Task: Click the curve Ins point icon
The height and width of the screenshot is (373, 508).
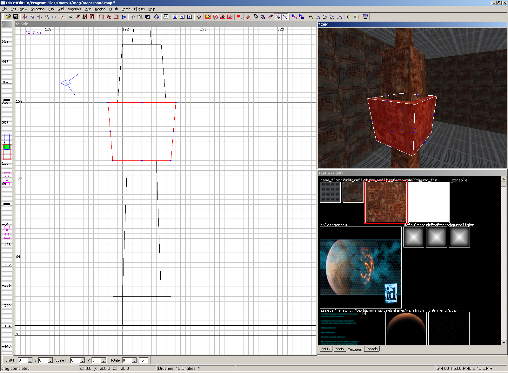Action: pos(332,17)
